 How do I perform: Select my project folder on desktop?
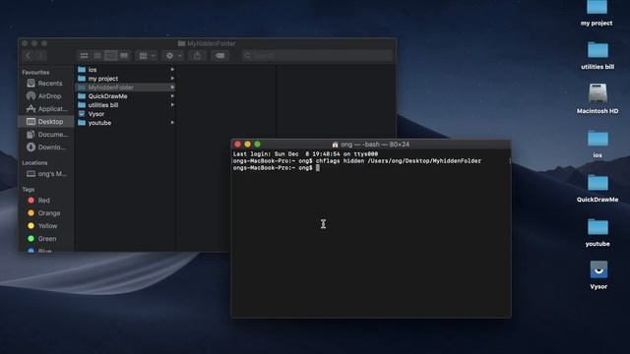597,14
